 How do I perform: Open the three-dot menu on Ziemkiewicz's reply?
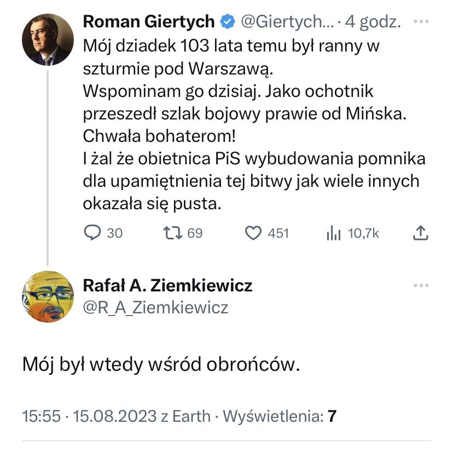420,286
